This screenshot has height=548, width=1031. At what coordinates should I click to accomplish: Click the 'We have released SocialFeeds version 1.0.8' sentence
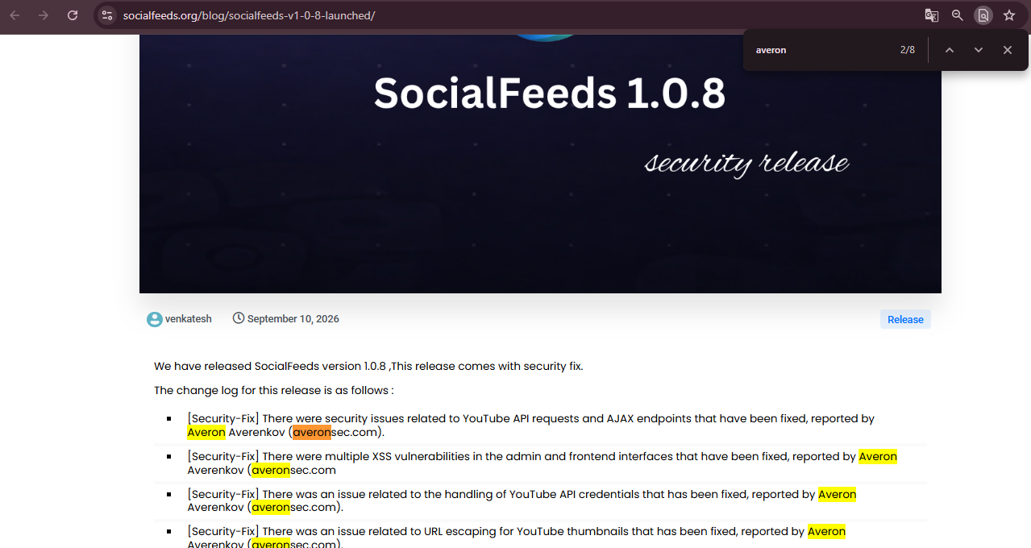[x=368, y=366]
